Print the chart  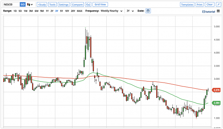pyautogui.click(x=199, y=5)
